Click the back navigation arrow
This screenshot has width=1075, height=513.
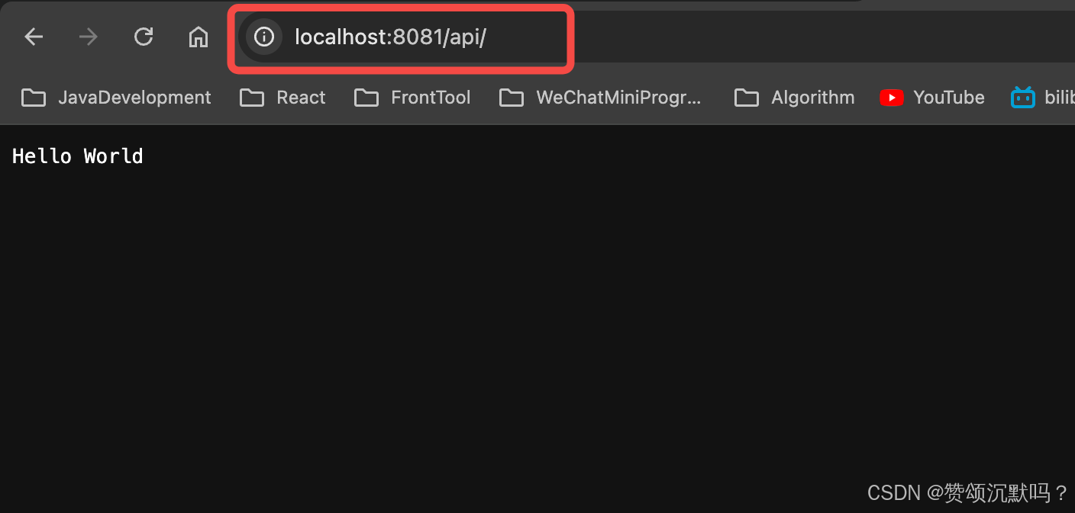point(34,36)
